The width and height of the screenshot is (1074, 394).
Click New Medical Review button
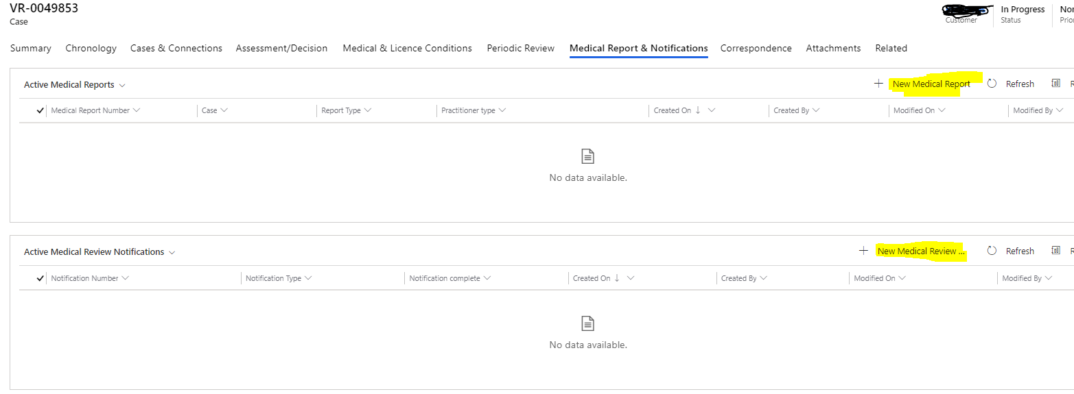(921, 251)
